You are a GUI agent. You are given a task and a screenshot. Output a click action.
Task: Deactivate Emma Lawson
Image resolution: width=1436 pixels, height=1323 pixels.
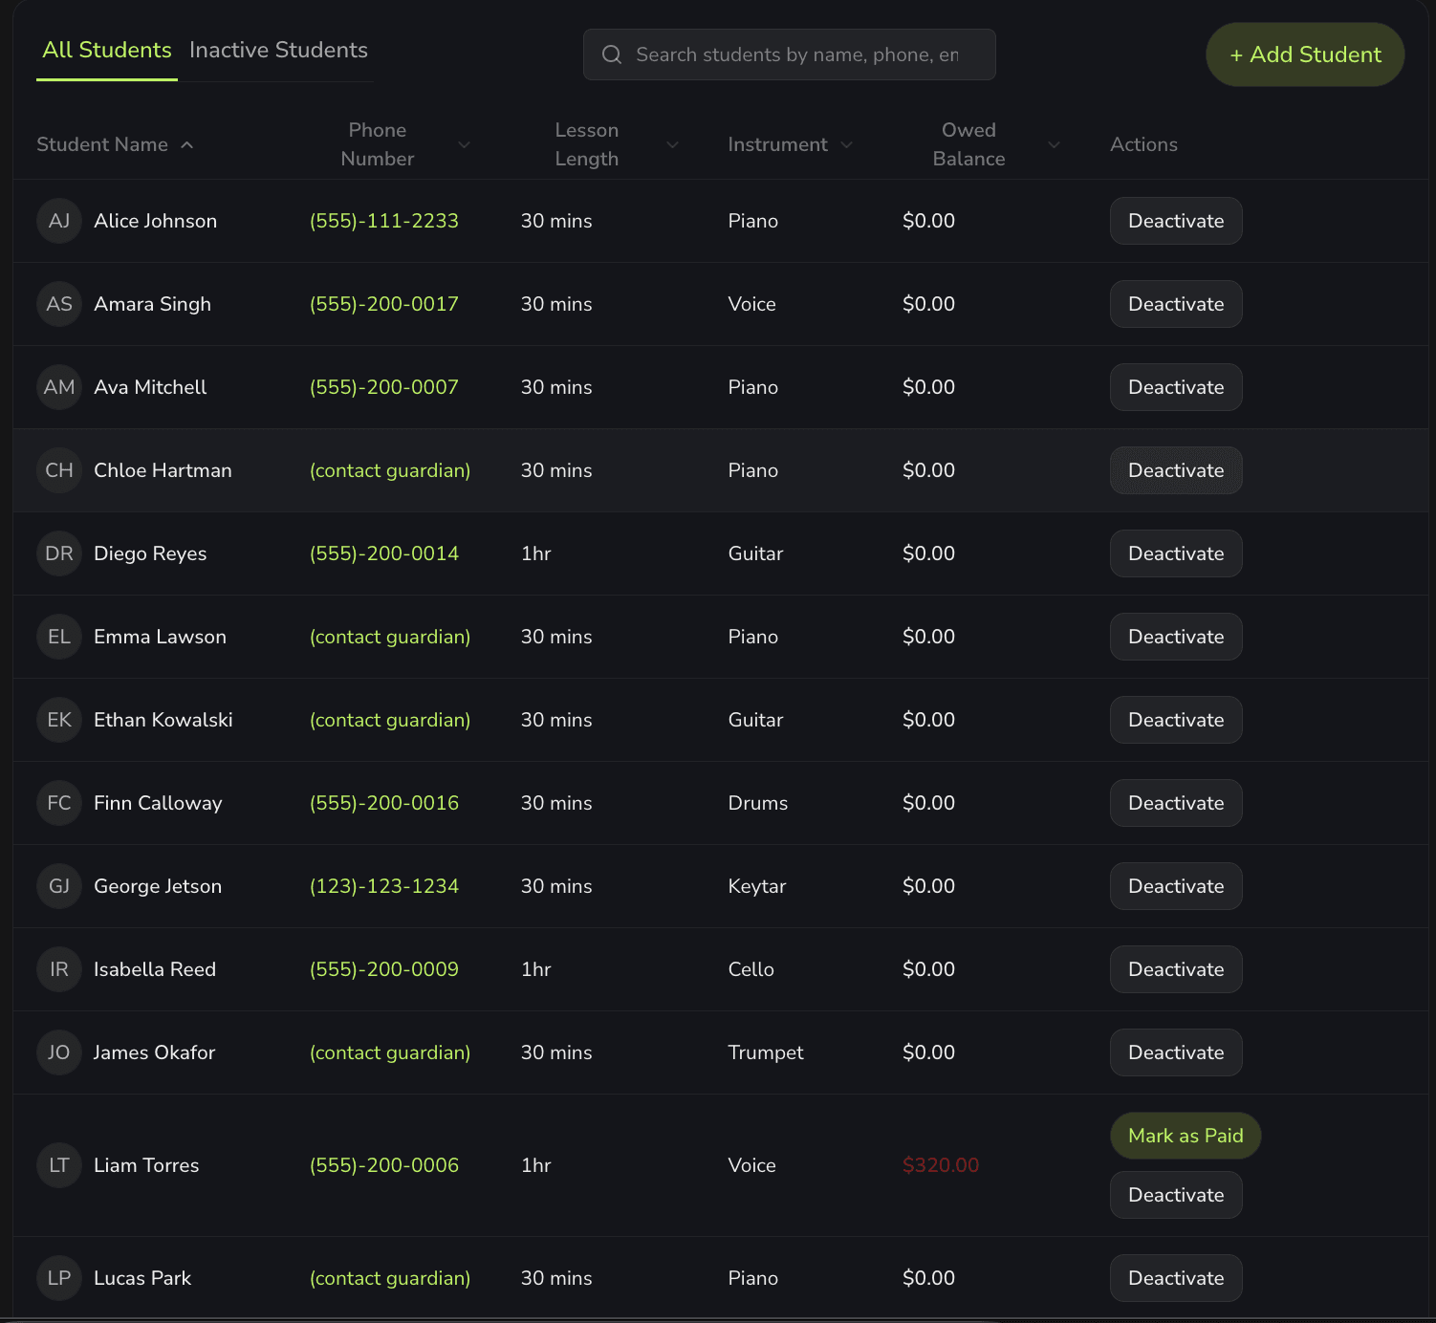click(x=1175, y=637)
